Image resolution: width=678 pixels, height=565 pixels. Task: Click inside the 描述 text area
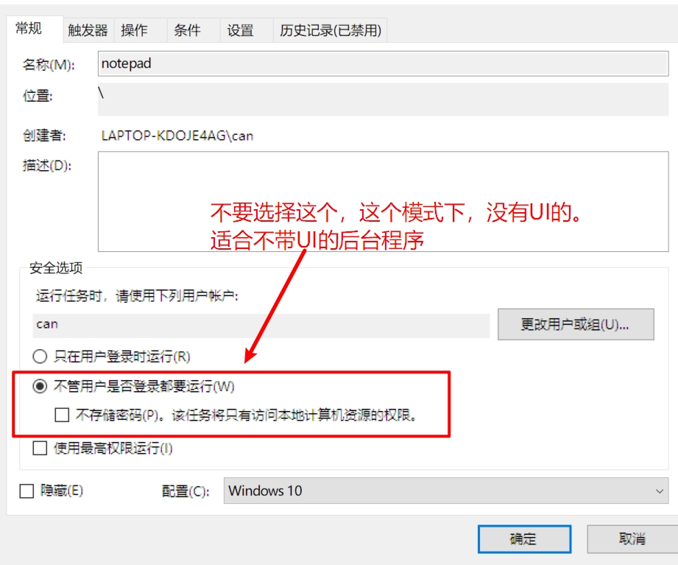[x=383, y=201]
